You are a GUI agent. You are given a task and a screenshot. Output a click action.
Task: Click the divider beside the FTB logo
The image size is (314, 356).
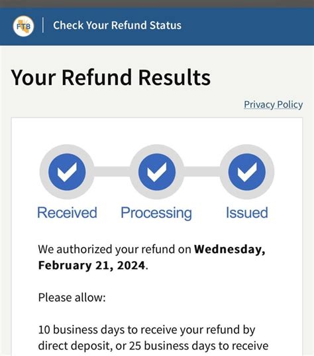click(43, 25)
